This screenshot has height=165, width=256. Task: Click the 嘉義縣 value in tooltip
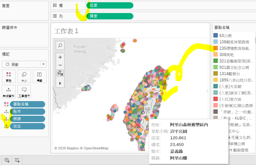click(176, 151)
